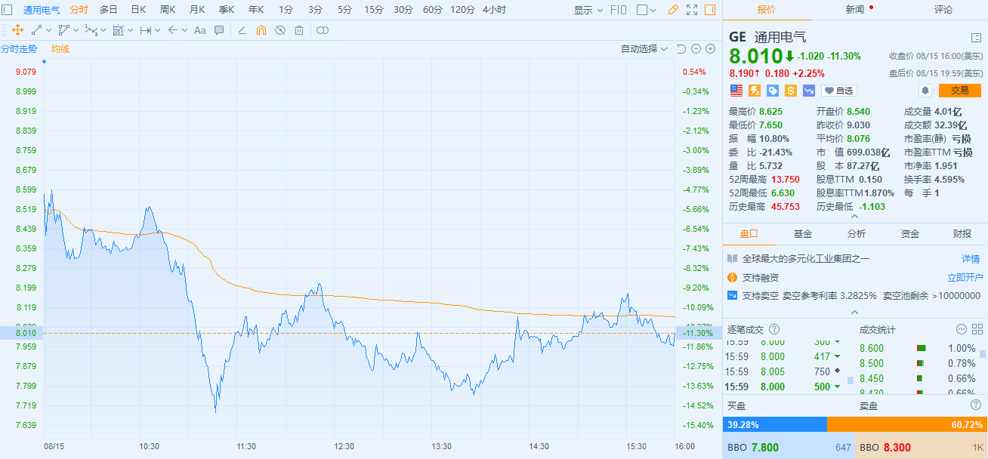The height and width of the screenshot is (459, 988).
Task: Open the 详情 details link
Action: pos(971,259)
